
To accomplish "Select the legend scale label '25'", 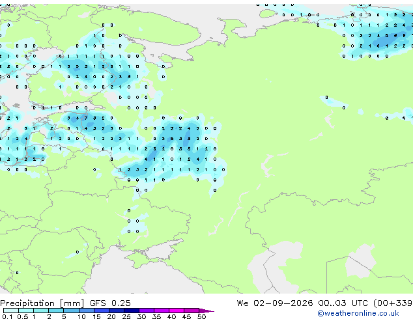I will point(126,316).
